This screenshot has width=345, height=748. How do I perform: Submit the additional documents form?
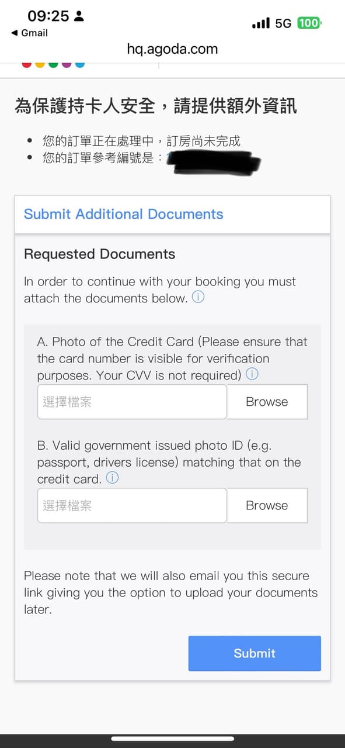pyautogui.click(x=255, y=653)
